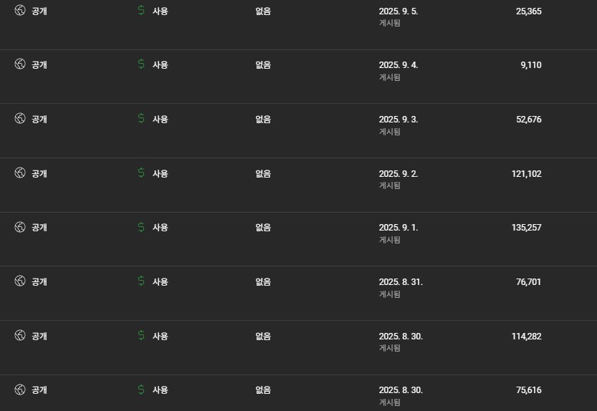Open the 공개 visibility label for 2025. 9. 4. video
Viewport: 597px width, 411px height.
pyautogui.click(x=39, y=65)
